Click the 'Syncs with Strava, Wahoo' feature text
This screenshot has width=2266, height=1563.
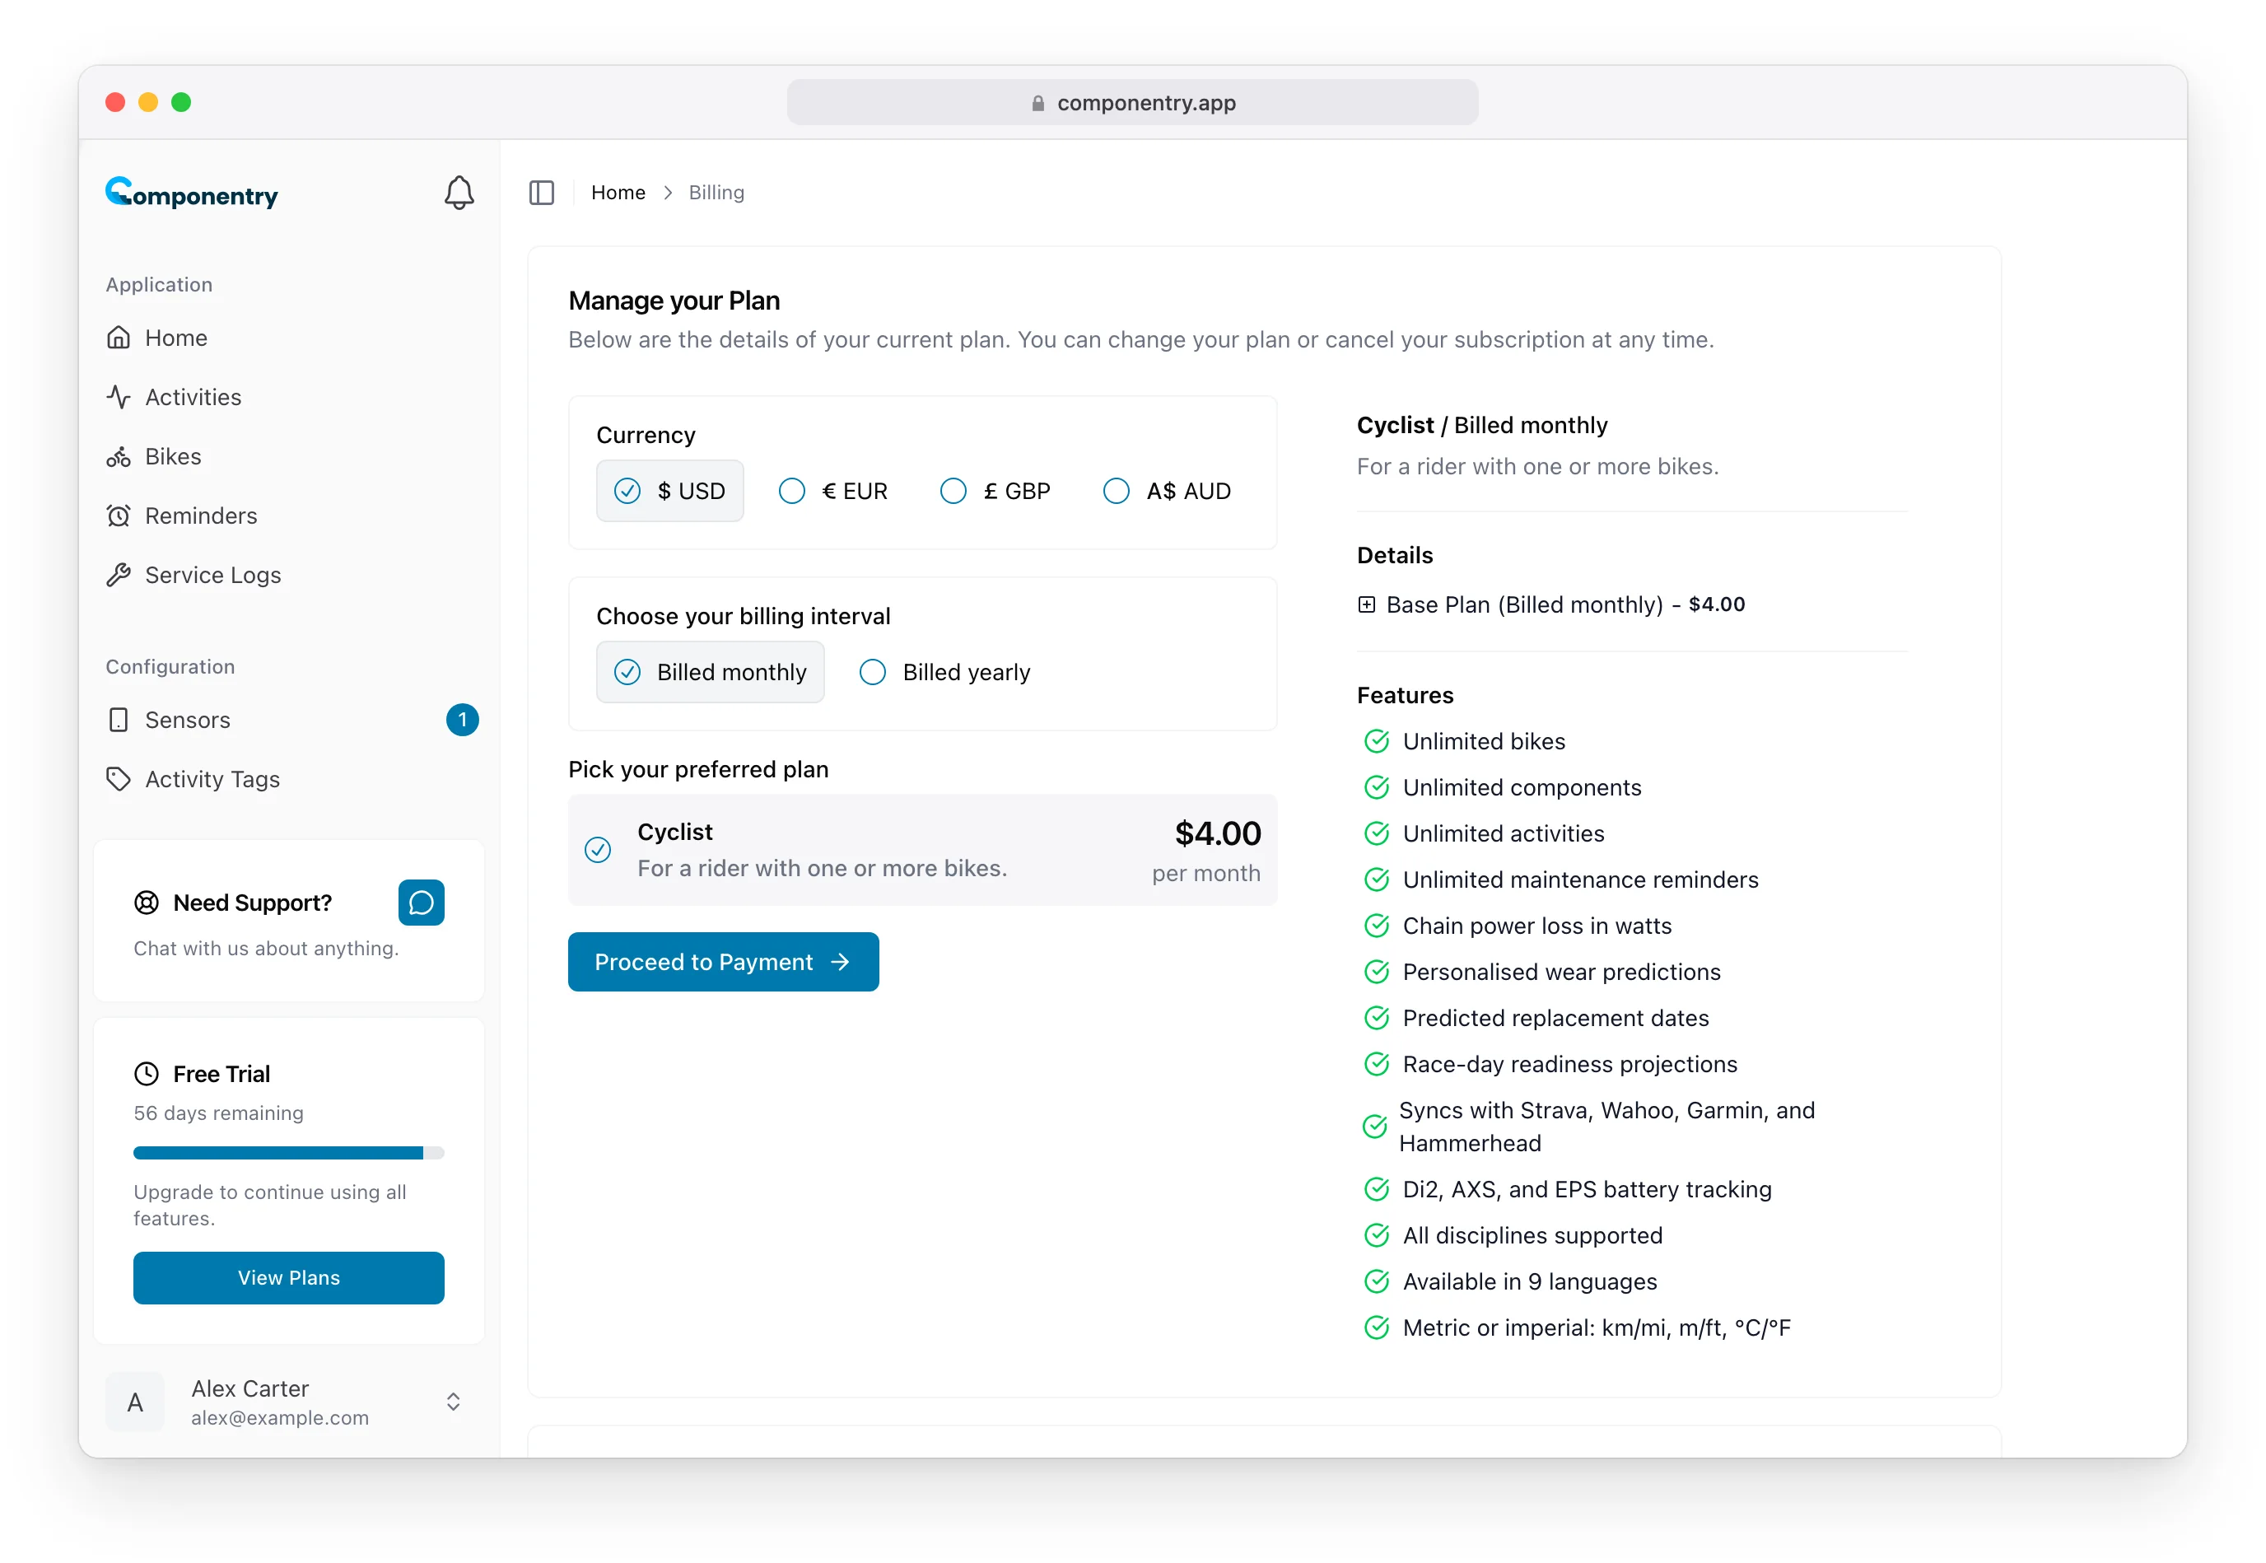(x=1607, y=1127)
